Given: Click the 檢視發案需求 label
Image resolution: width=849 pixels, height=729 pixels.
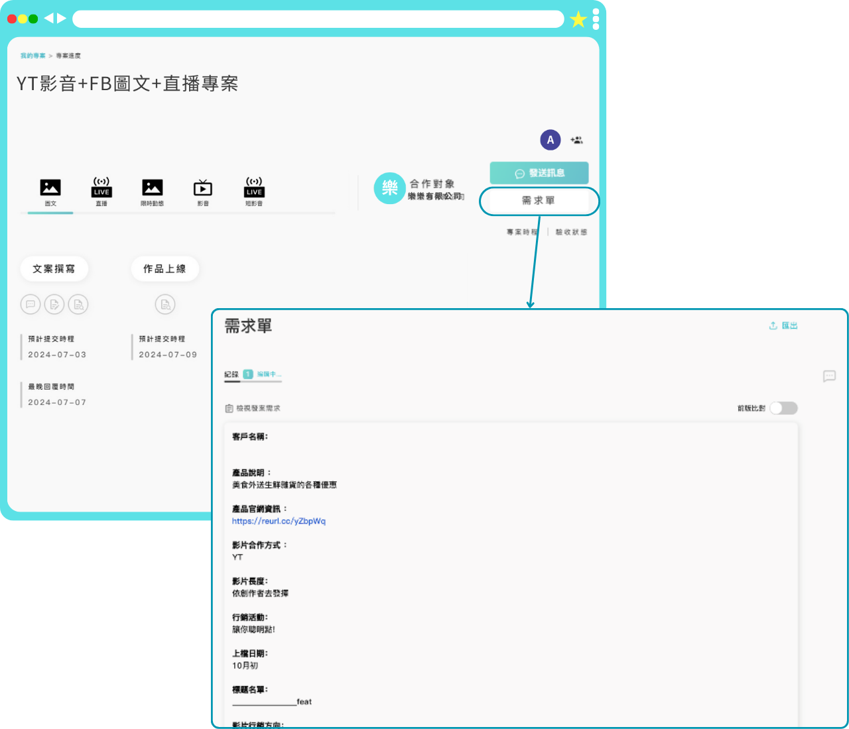Looking at the screenshot, I should click(x=258, y=408).
